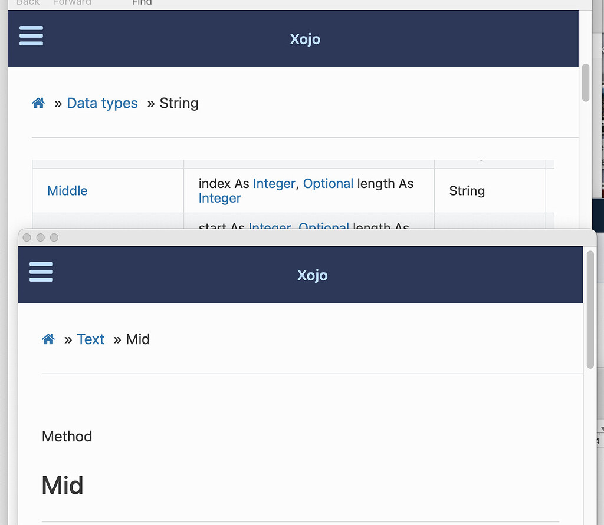
Task: Zoom the front Mid documentation window
Action: point(54,237)
